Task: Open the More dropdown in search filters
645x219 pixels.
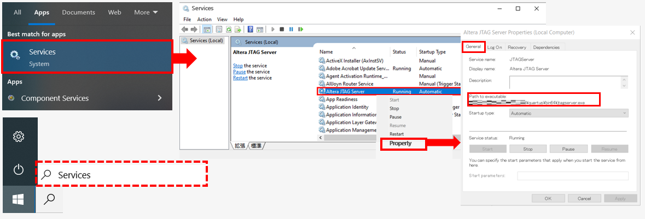Action: pos(146,12)
